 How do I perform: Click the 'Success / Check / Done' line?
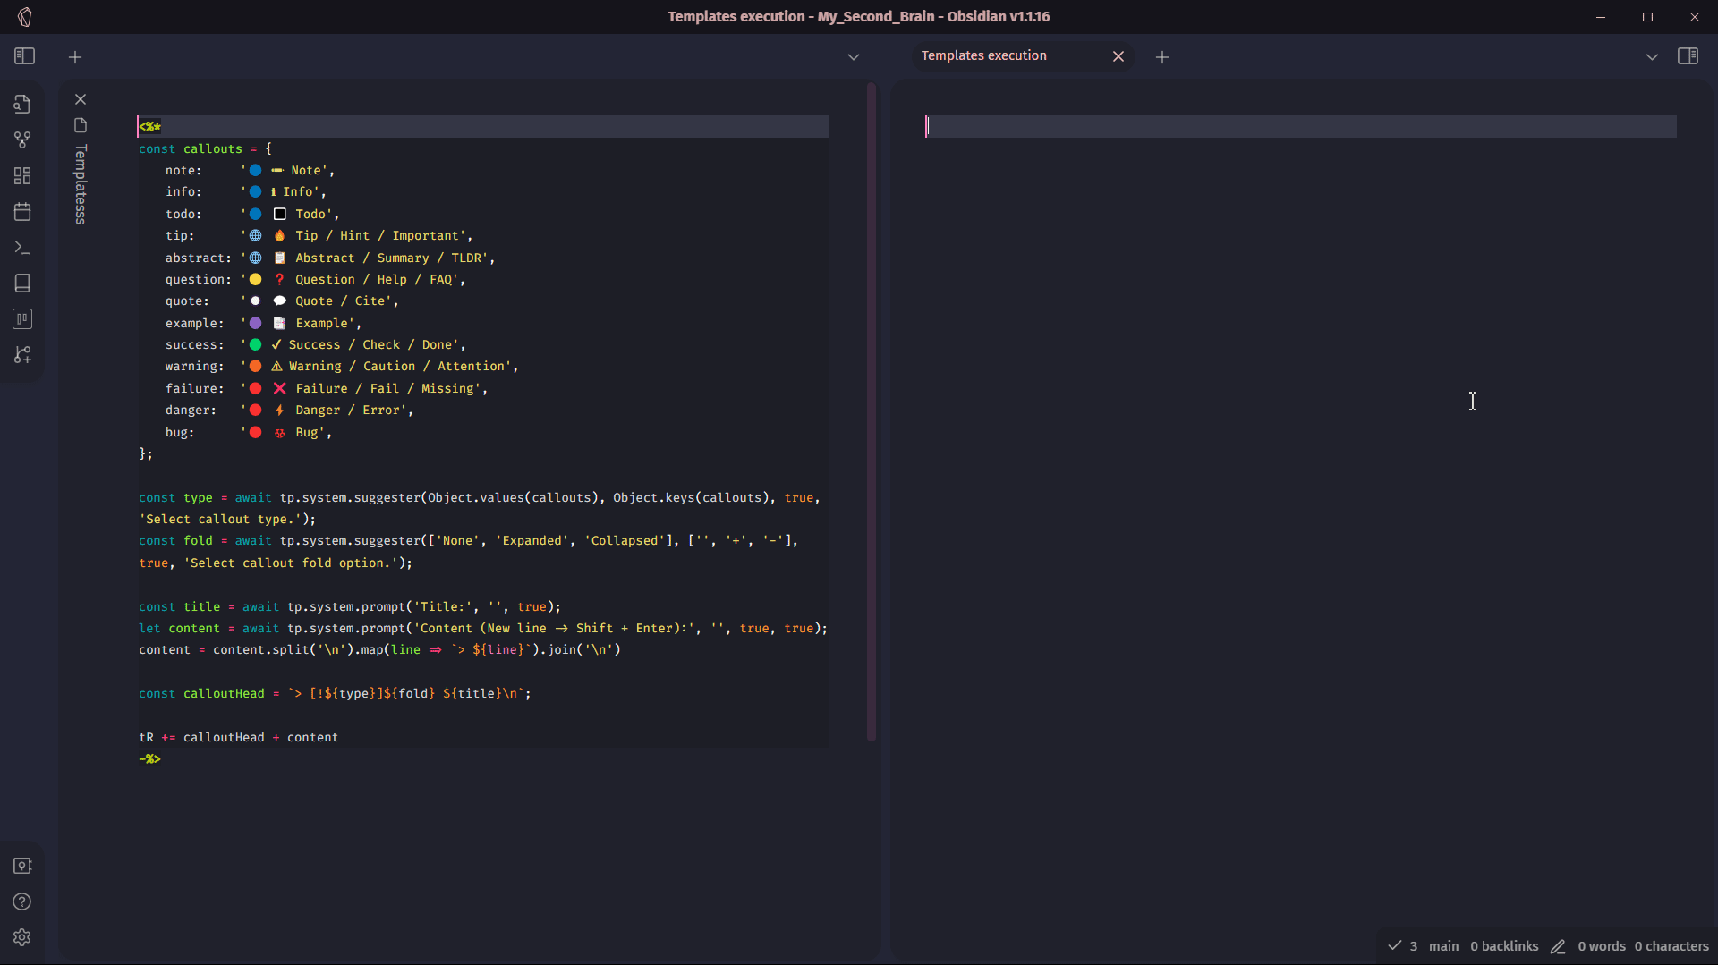click(315, 344)
